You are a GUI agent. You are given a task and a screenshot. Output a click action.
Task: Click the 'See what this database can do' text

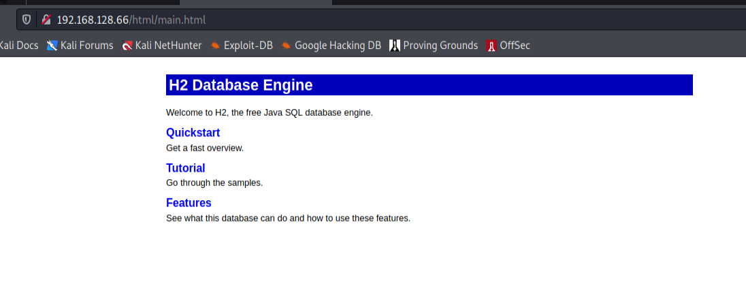(x=288, y=219)
